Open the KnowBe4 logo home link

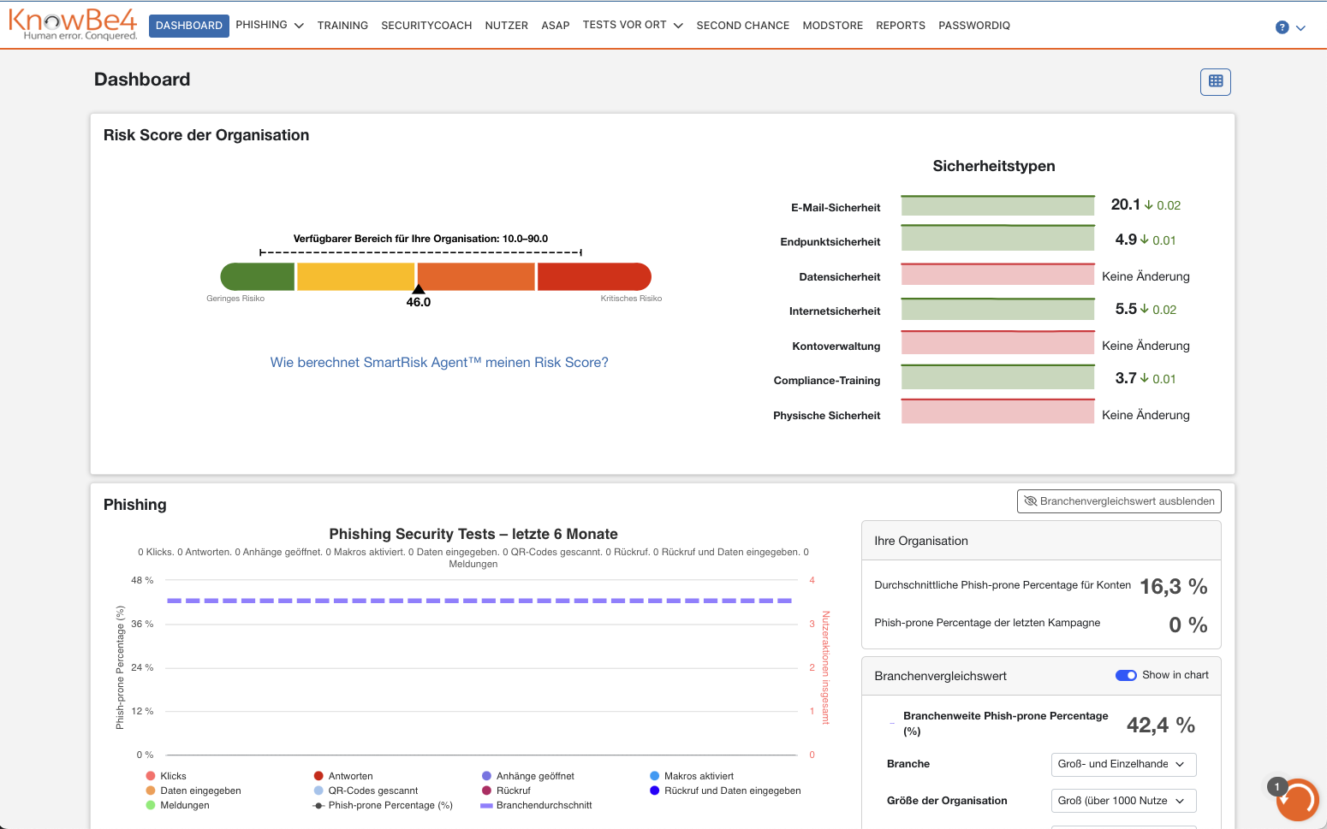tap(73, 24)
